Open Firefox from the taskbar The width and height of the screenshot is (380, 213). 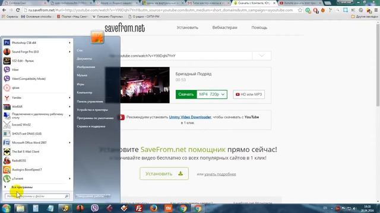153,208
